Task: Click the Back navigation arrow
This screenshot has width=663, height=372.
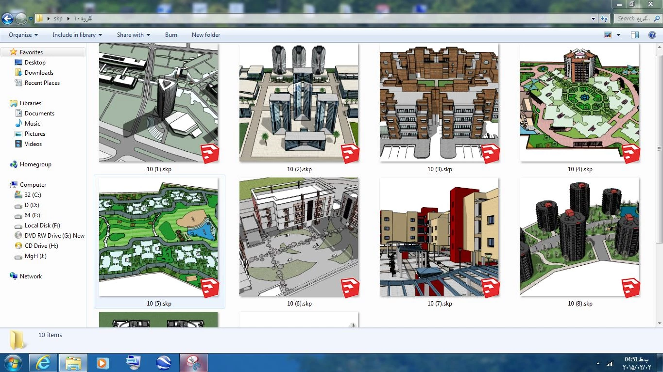Action: (7, 18)
